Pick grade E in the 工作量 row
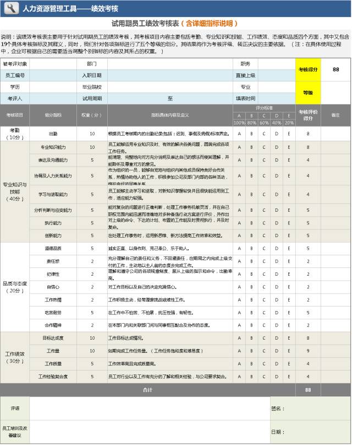This screenshot has width=352, height=445. [289, 351]
